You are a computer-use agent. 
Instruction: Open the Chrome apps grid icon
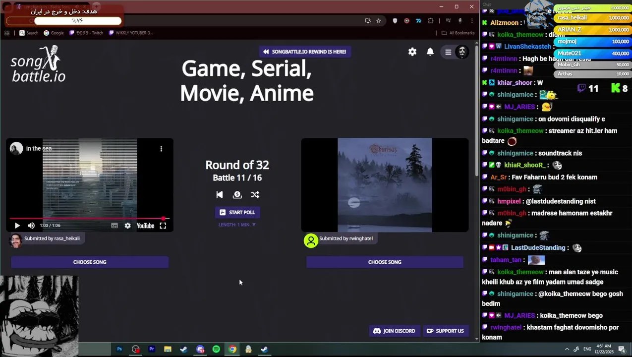coord(7,33)
